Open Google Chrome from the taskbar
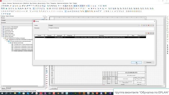Image resolution: width=169 pixels, height=95 pixels. click(93, 93)
